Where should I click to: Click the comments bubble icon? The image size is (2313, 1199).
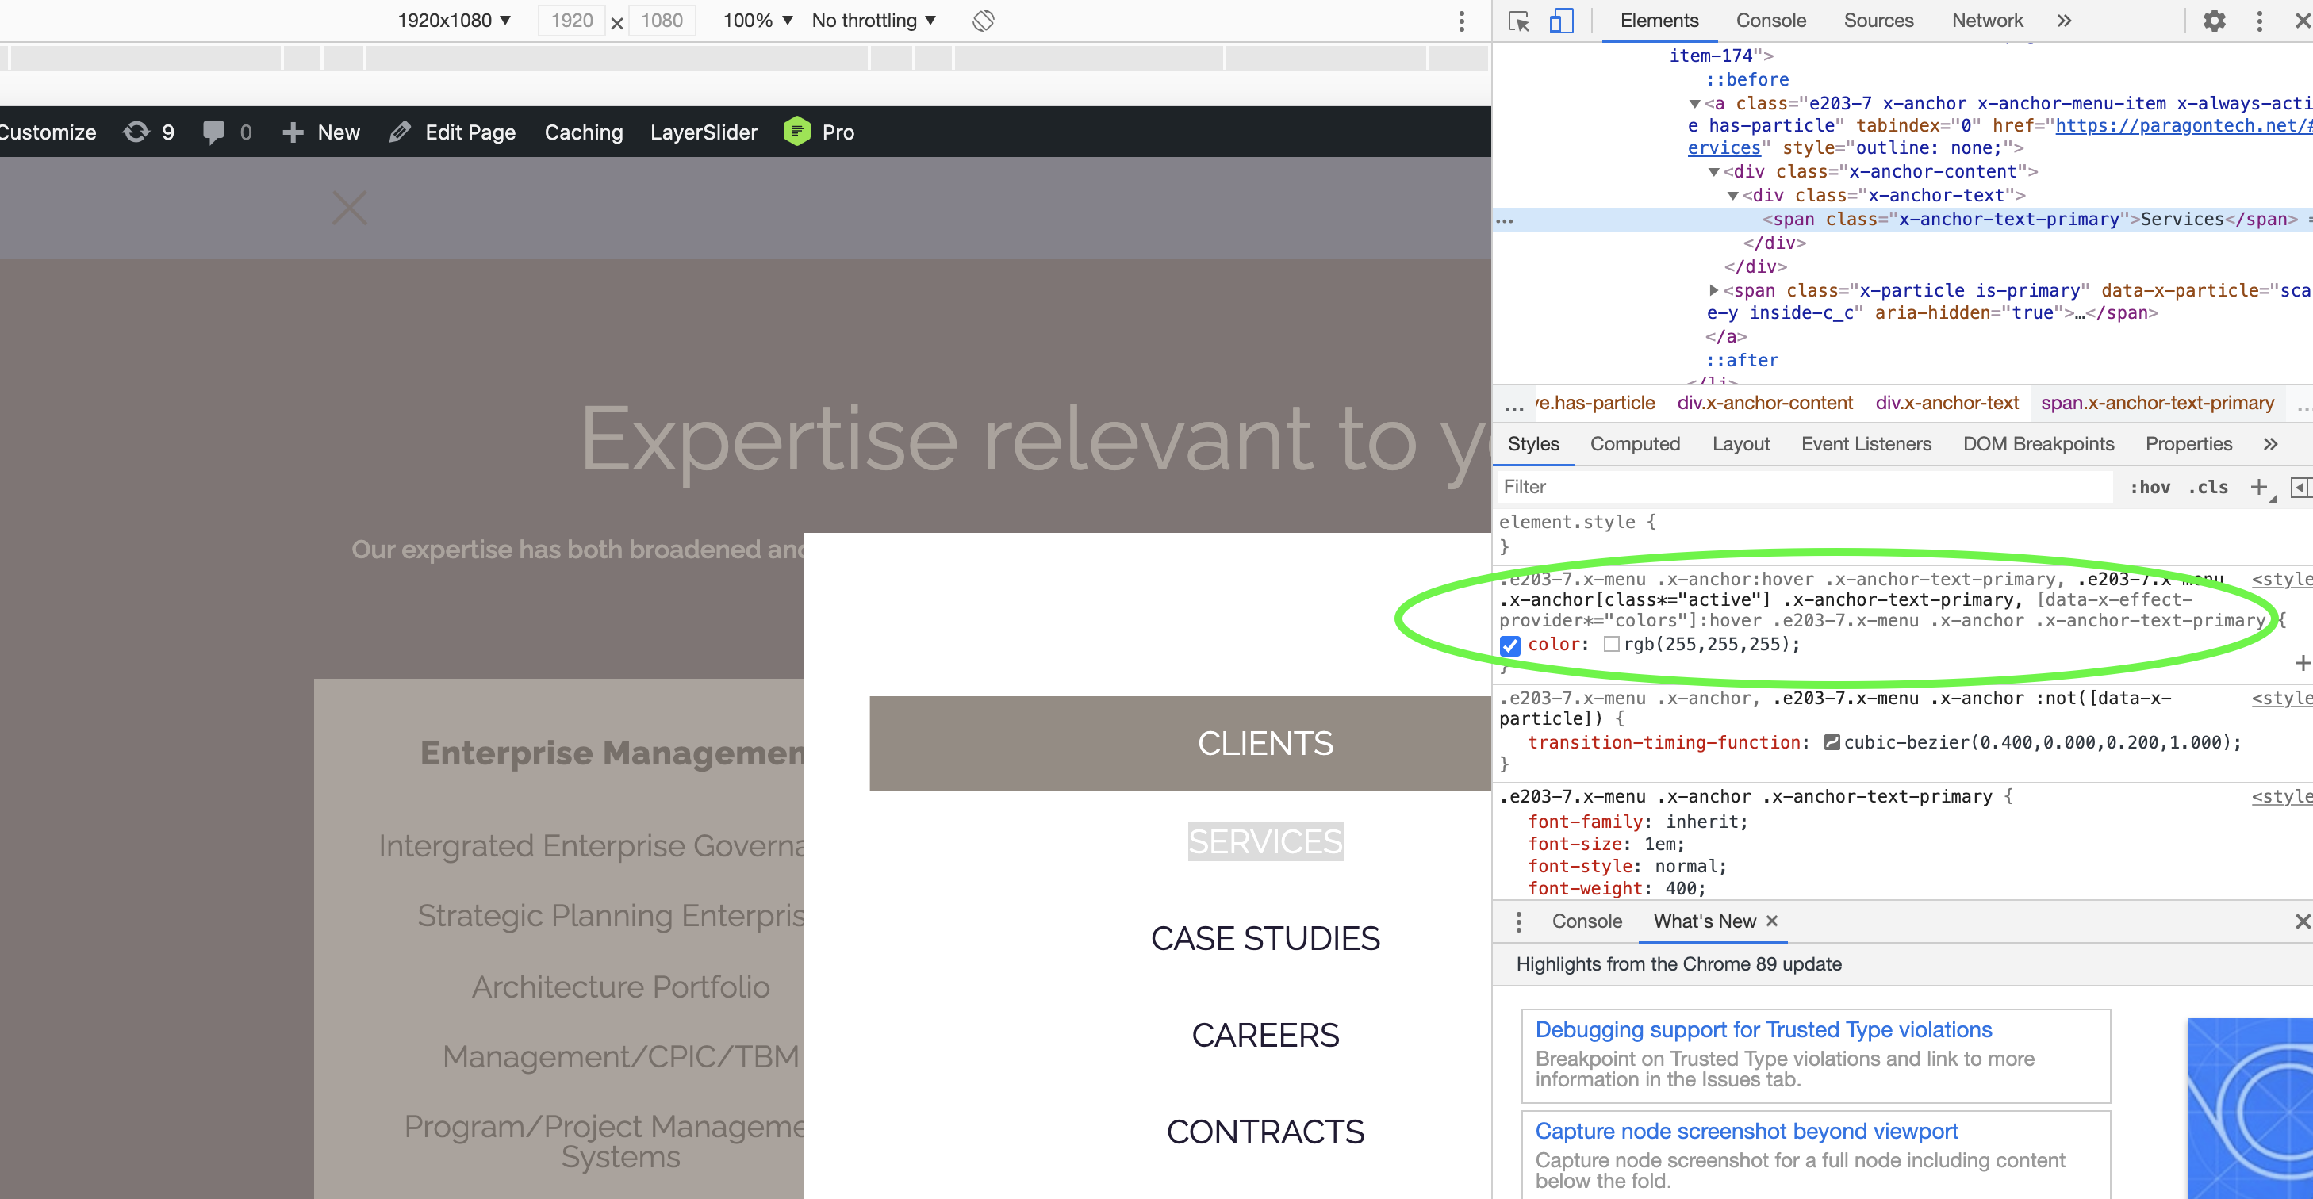coord(213,132)
